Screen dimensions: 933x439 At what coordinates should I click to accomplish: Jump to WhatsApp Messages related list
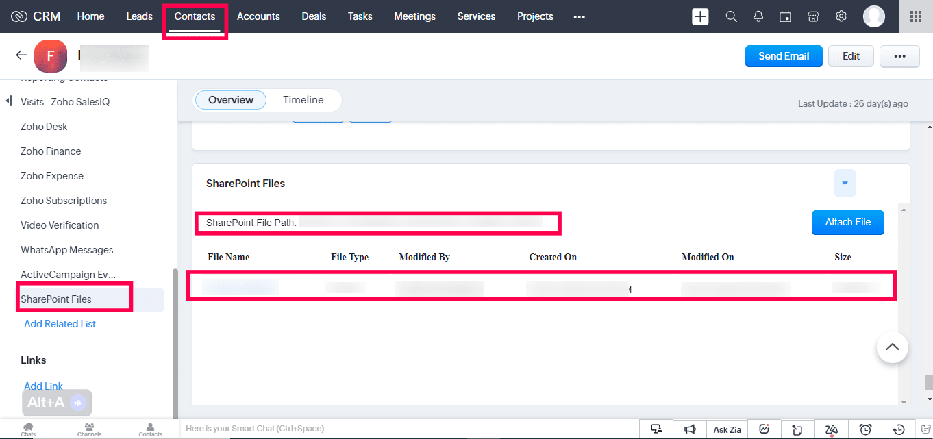point(67,250)
